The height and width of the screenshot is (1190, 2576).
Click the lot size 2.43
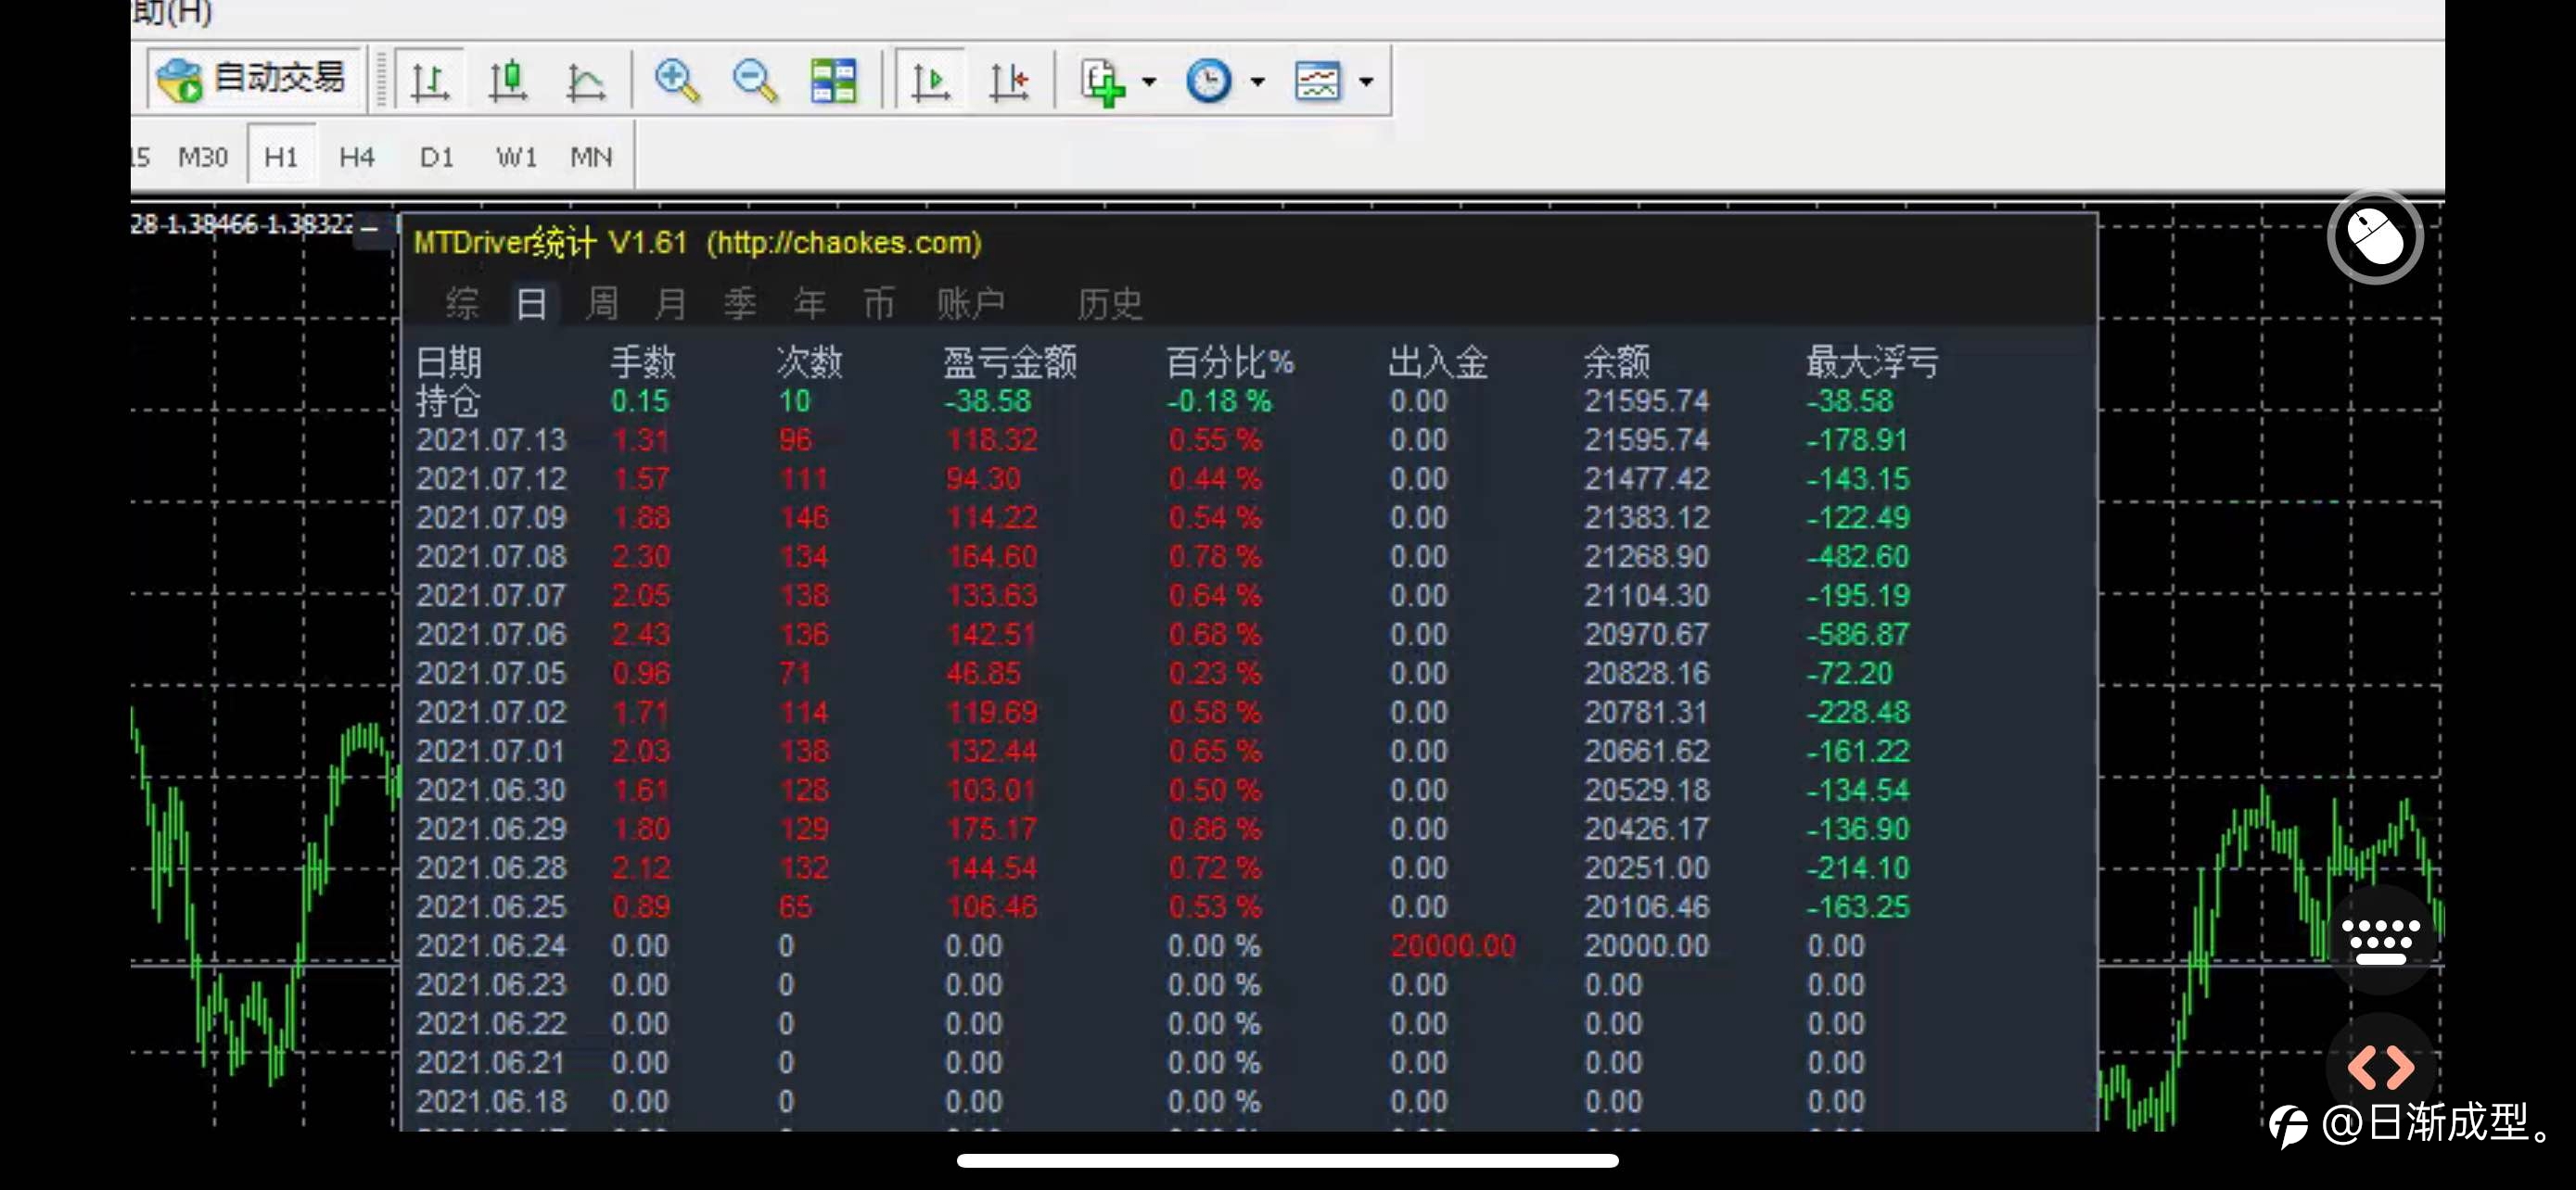click(641, 635)
